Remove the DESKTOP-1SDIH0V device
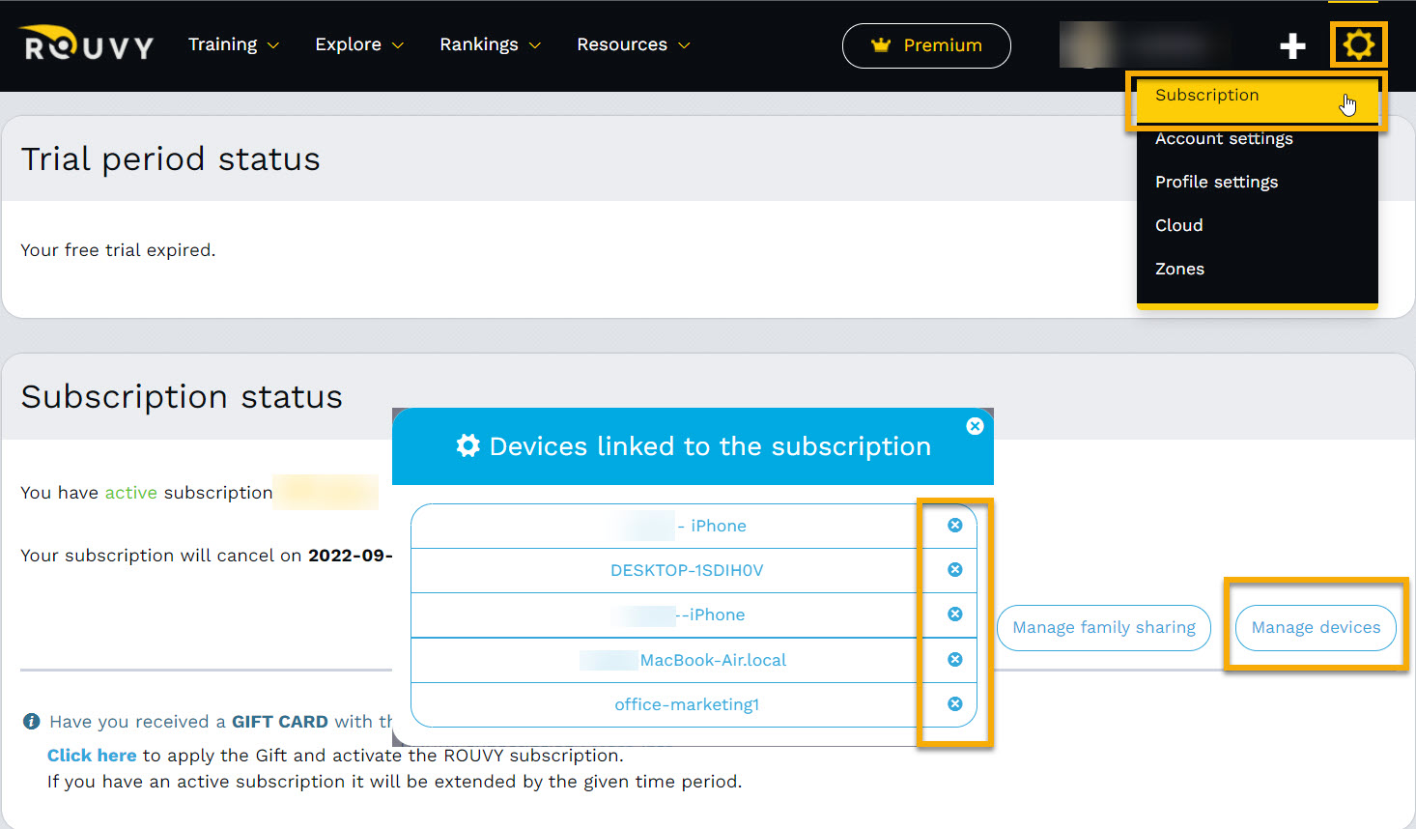This screenshot has width=1416, height=829. 955,569
